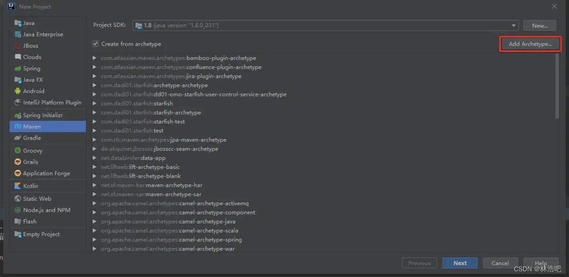Uncheck the Create from archetype checkbox

click(96, 44)
